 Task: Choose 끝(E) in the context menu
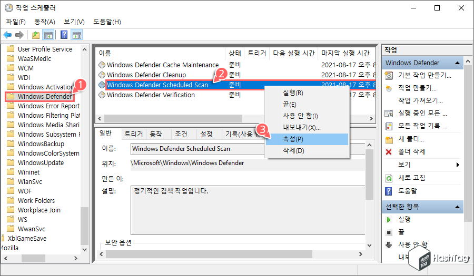[307, 105]
